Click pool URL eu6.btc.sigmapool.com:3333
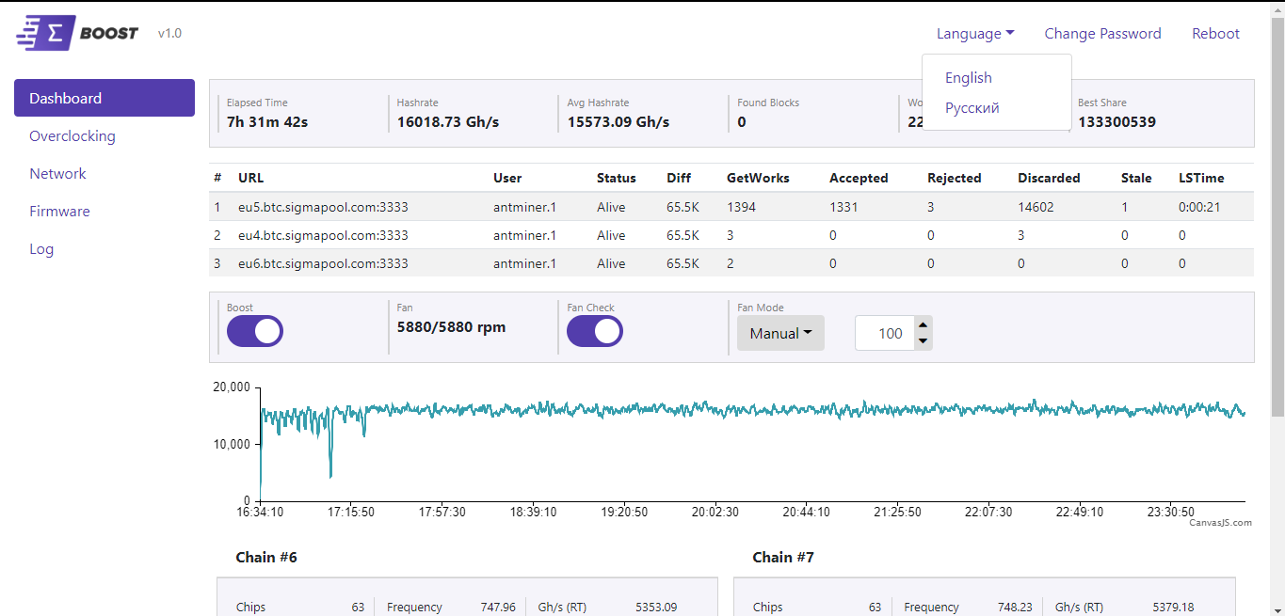 pyautogui.click(x=323, y=263)
